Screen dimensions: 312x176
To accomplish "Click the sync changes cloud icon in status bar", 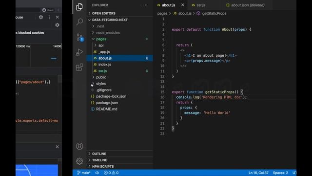I will click(97, 173).
